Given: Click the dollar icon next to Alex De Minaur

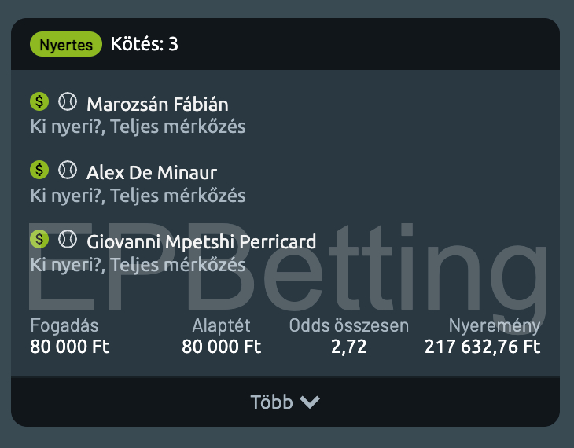Looking at the screenshot, I should (39, 170).
